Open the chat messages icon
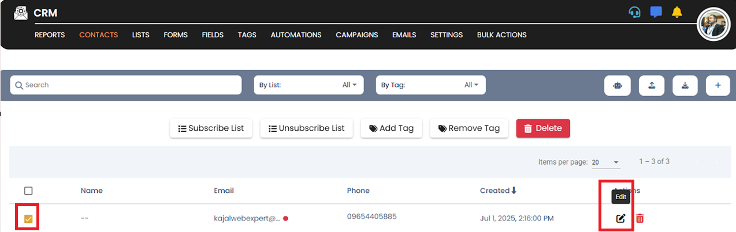 [656, 13]
